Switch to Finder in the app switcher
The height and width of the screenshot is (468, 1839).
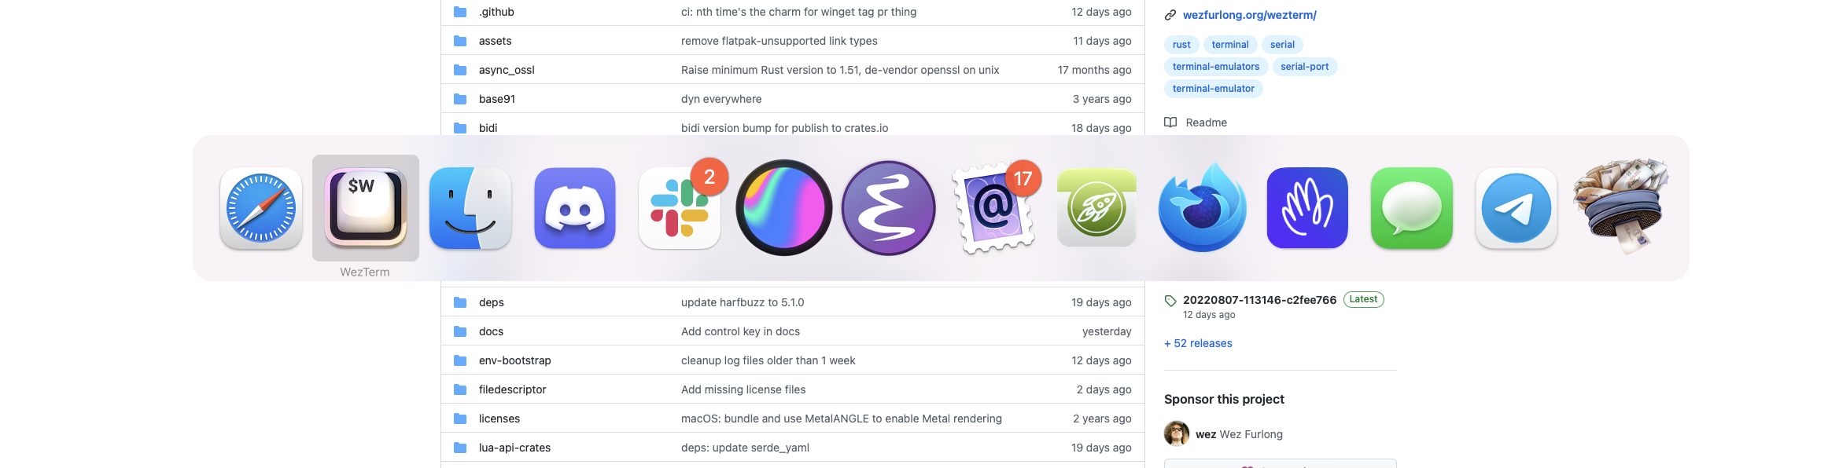(x=470, y=208)
